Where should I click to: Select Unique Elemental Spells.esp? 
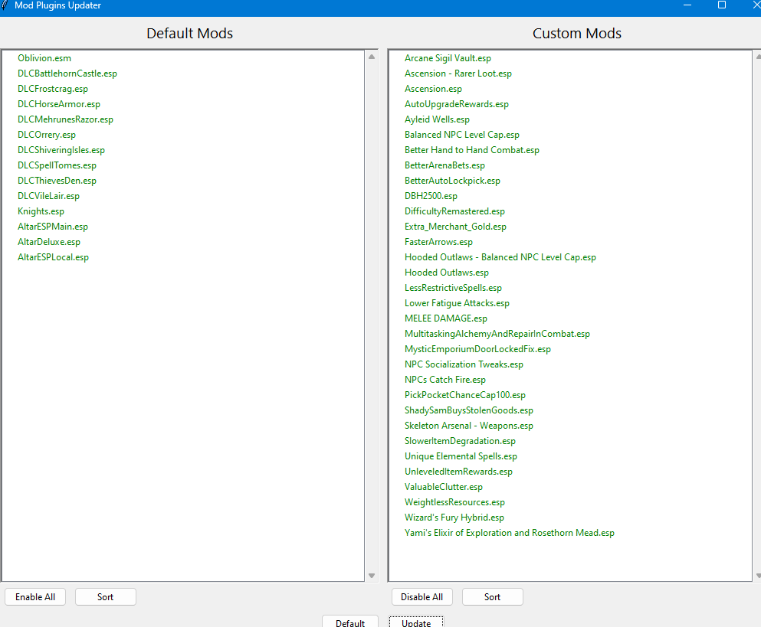(x=461, y=456)
